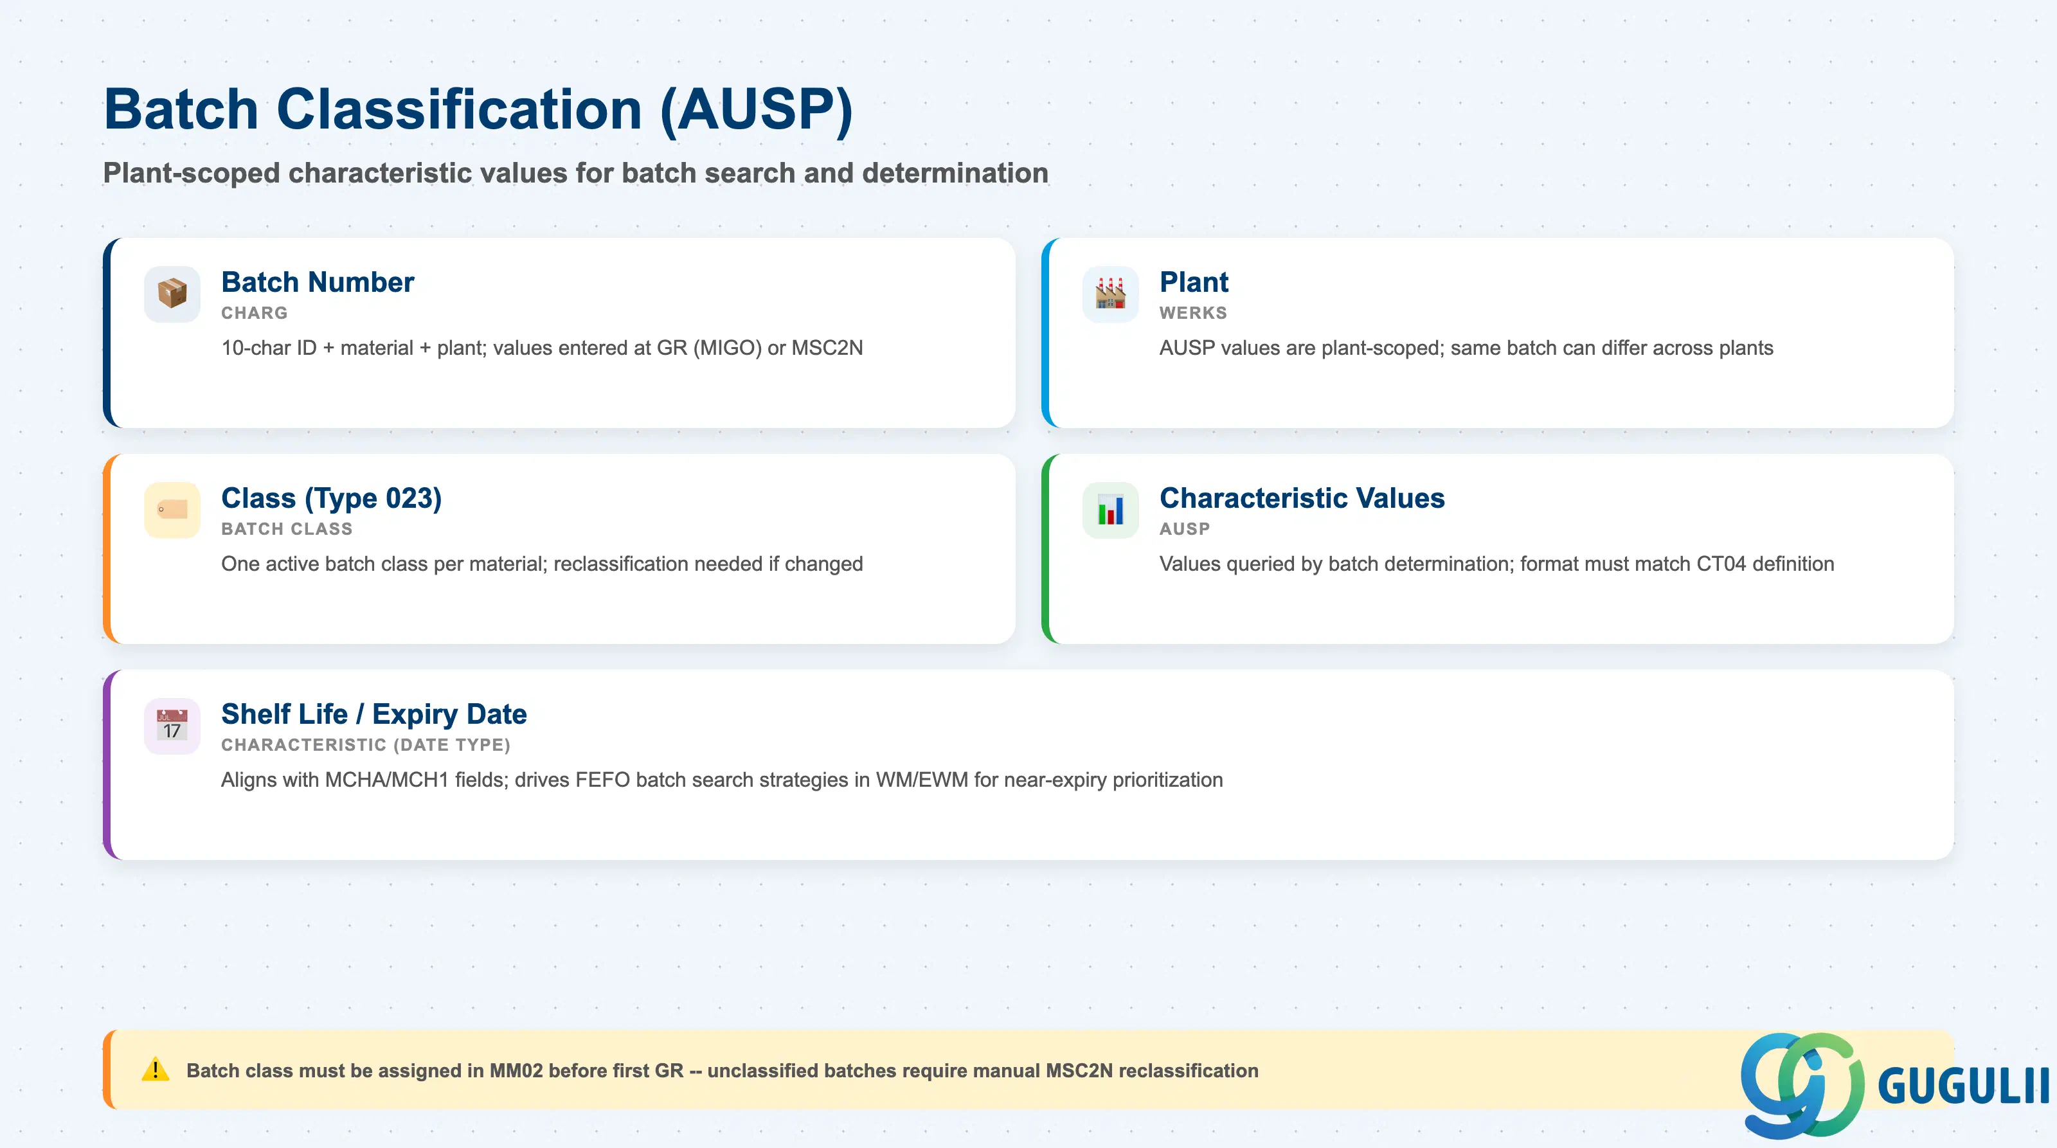Viewport: 2057px width, 1148px height.
Task: Select the Batch Number card heading
Action: (317, 282)
